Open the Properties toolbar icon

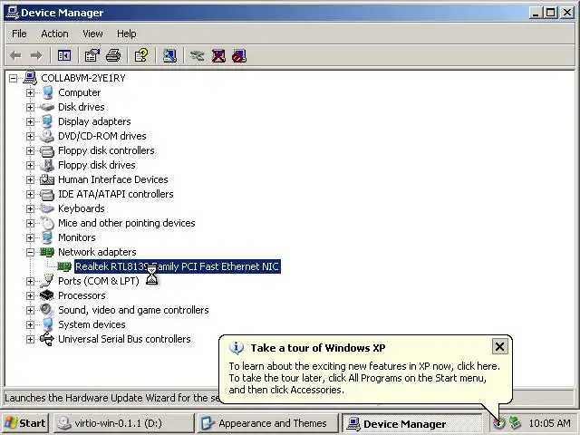coord(92,56)
